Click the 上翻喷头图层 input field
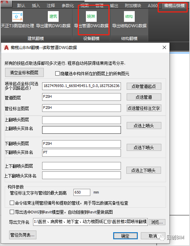190x246 pixels. (82, 120)
